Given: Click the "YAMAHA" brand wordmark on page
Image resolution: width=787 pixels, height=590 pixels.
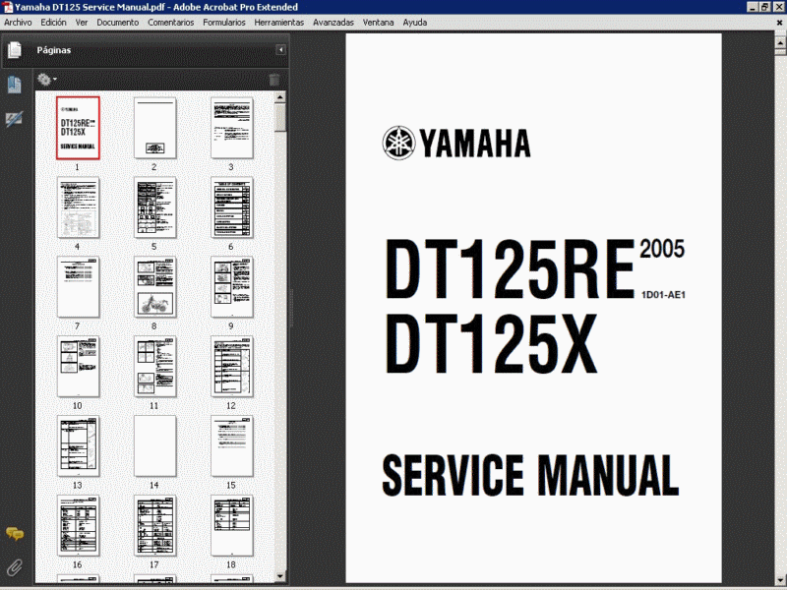Looking at the screenshot, I should 475,144.
